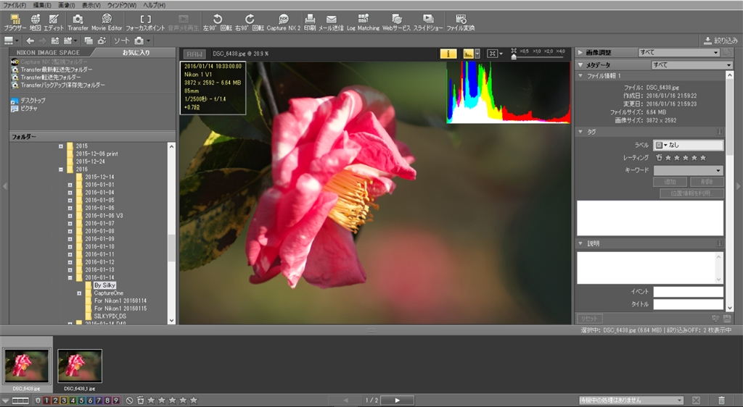Toggle the yellow image info overlay button
This screenshot has width=743, height=407.
click(x=448, y=53)
